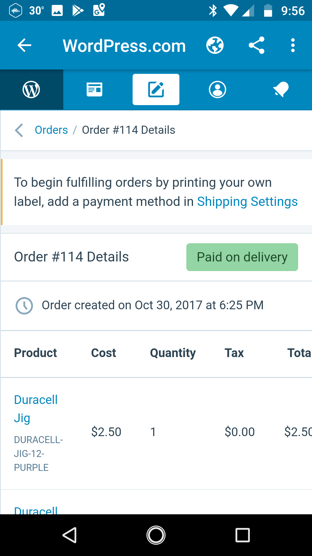
Task: Open the Reader tab icon
Action: (94, 89)
